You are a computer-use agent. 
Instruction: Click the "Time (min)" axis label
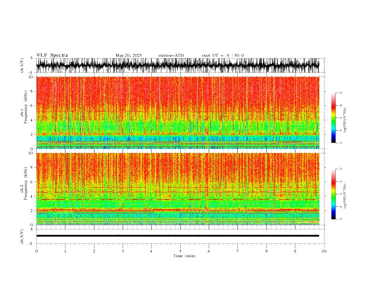pyautogui.click(x=184, y=256)
